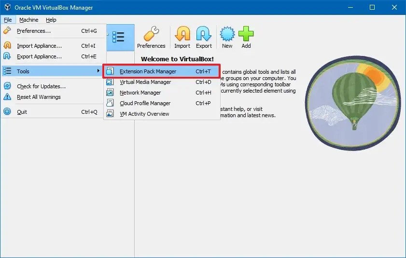This screenshot has height=258, width=406.
Task: Select Check for Updates... entry
Action: (x=53, y=86)
